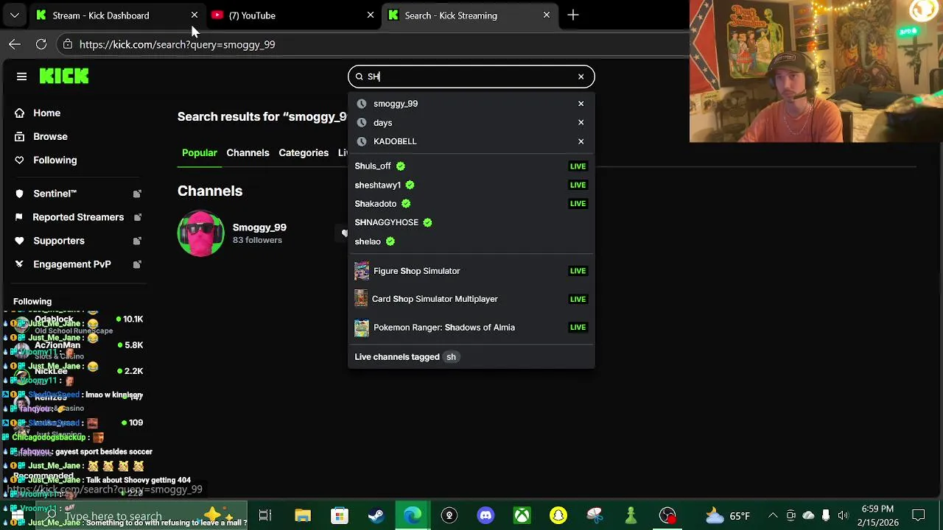Remove KADOBELL from recent searches
The height and width of the screenshot is (530, 943).
tap(581, 141)
